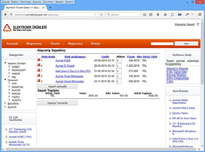
Task: Go to Anasayfa in the orange navbar
Action: pos(12,44)
